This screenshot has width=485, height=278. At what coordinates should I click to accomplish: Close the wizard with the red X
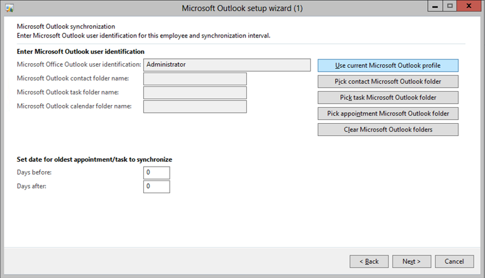[x=468, y=6]
